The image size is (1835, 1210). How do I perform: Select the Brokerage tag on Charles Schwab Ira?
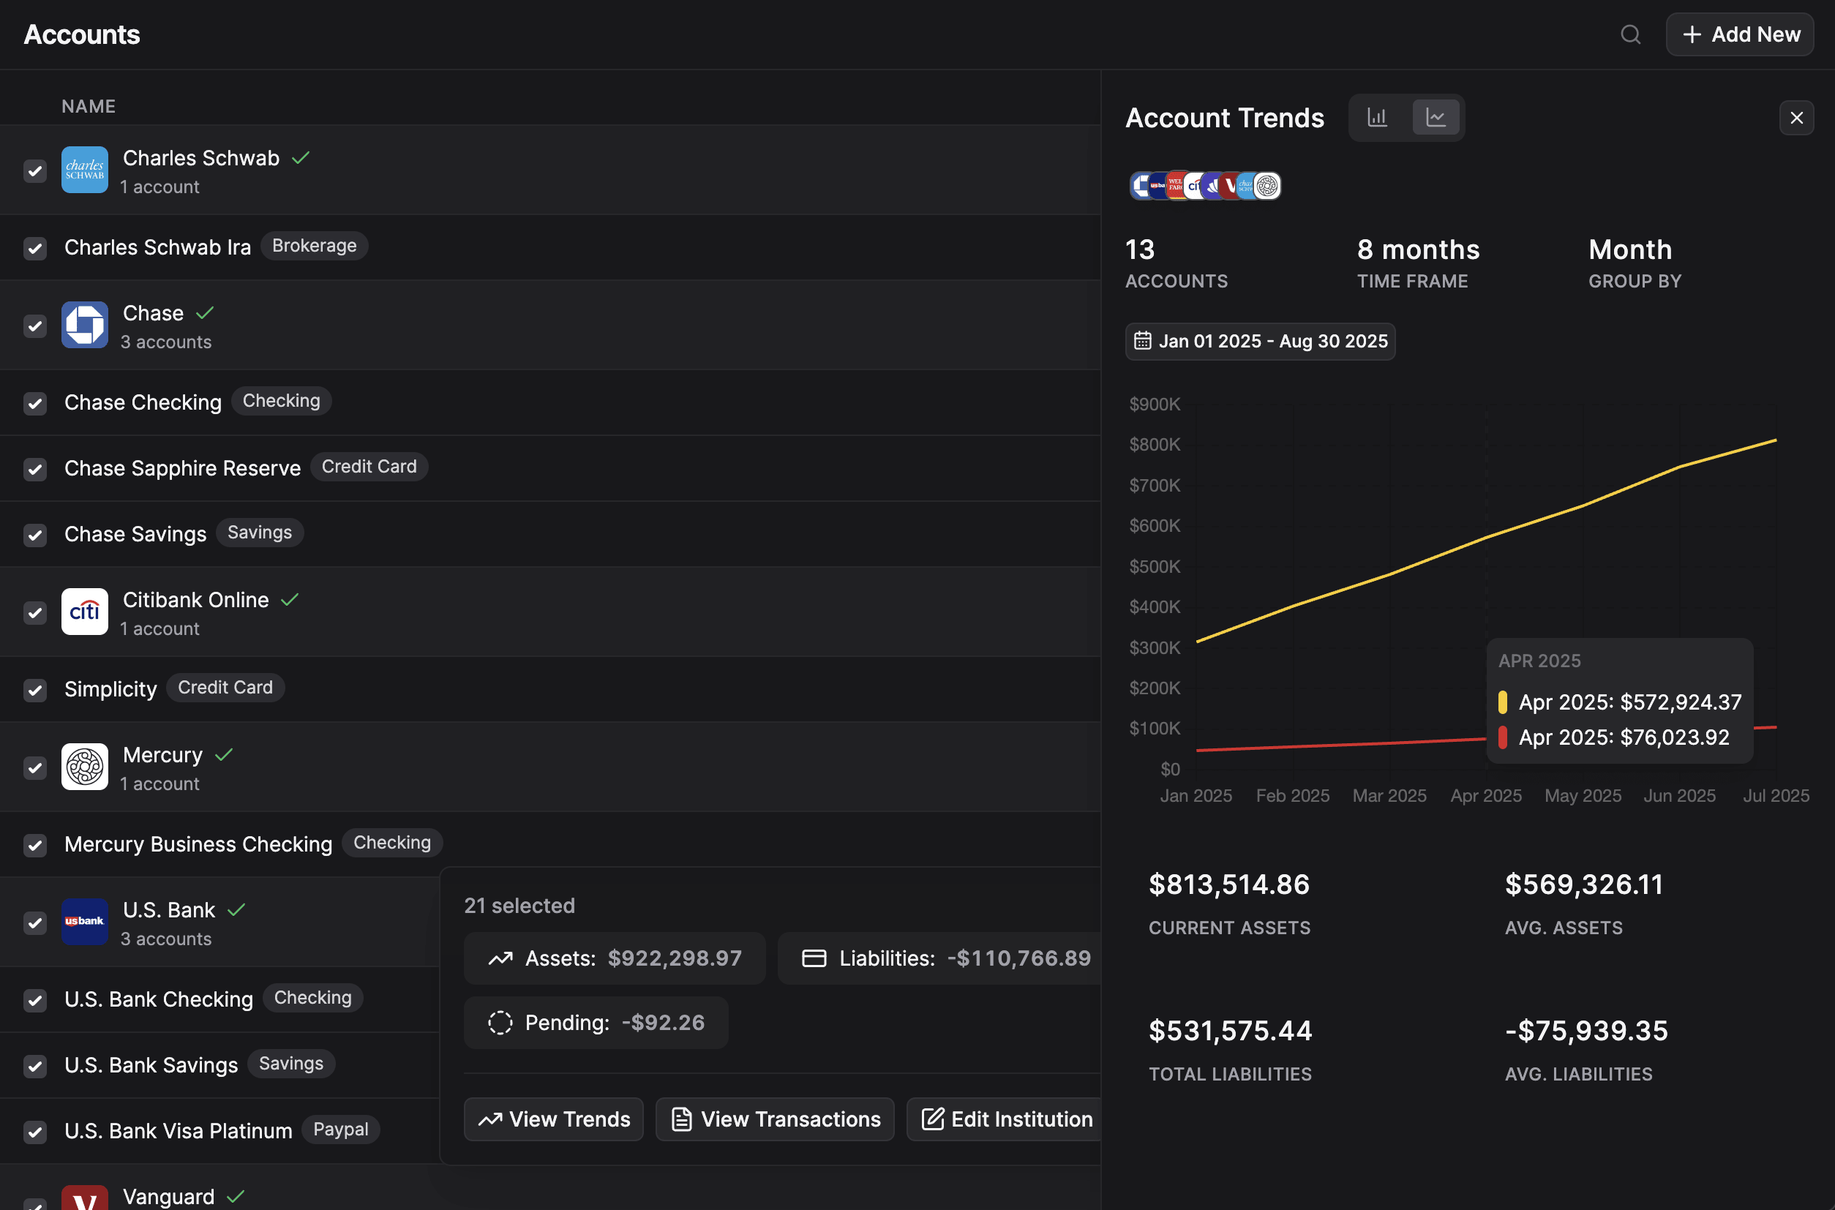(x=314, y=245)
